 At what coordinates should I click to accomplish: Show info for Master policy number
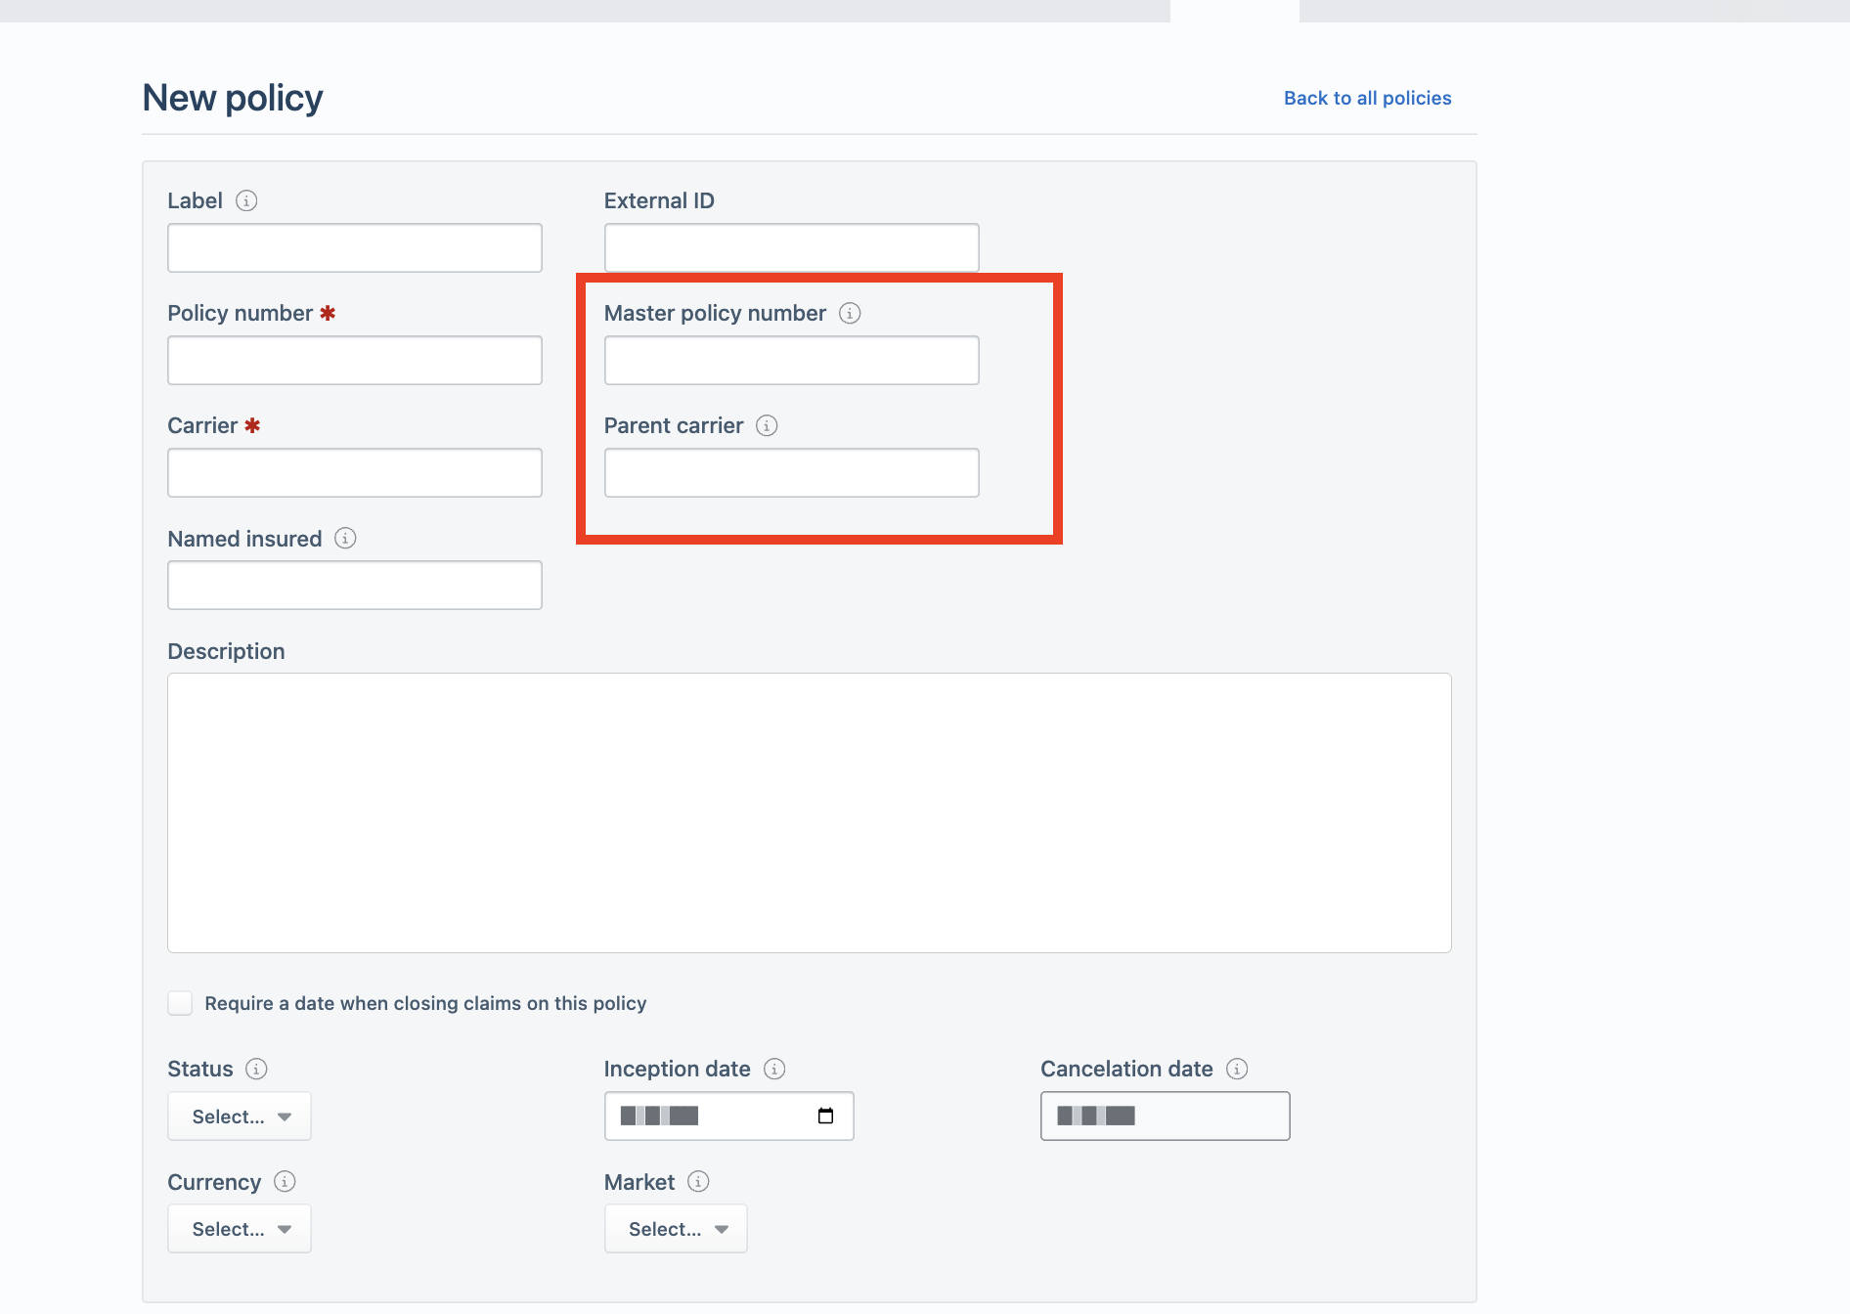point(850,313)
